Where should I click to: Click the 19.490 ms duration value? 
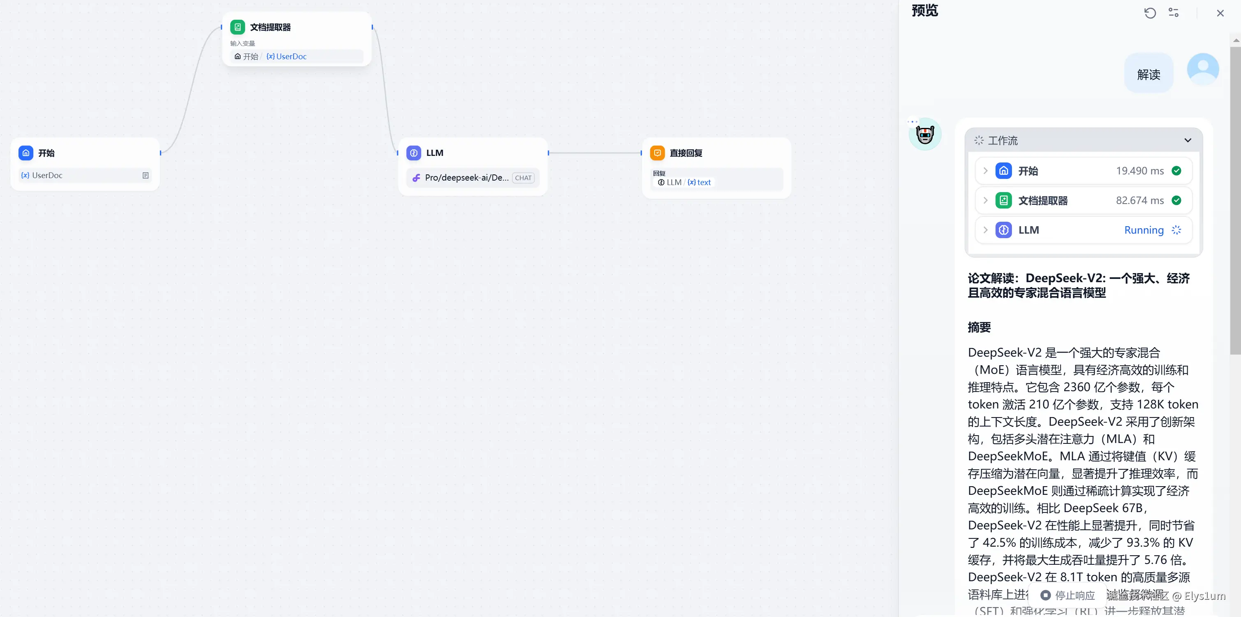coord(1140,171)
